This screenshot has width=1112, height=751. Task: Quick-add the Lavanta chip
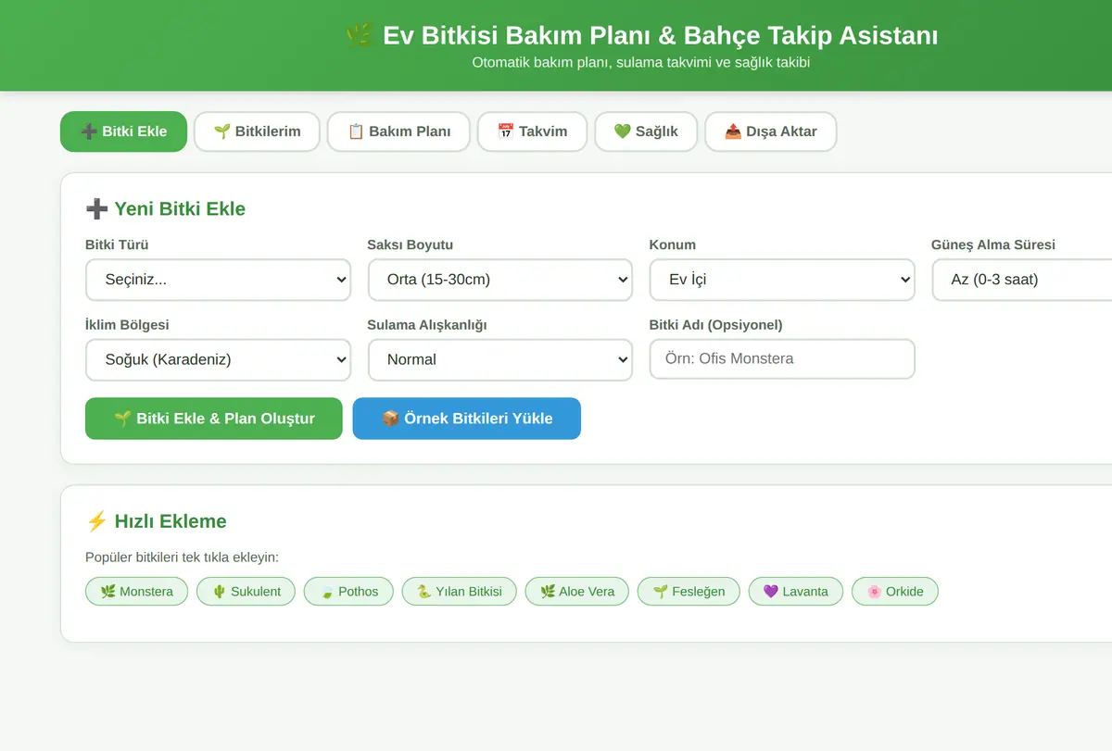point(796,592)
